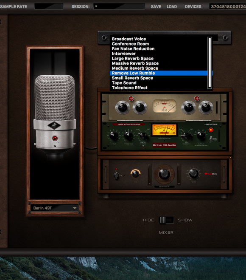Click the yellow gain reduction VU meter
Viewport: 246px width, 280px height.
click(x=164, y=130)
